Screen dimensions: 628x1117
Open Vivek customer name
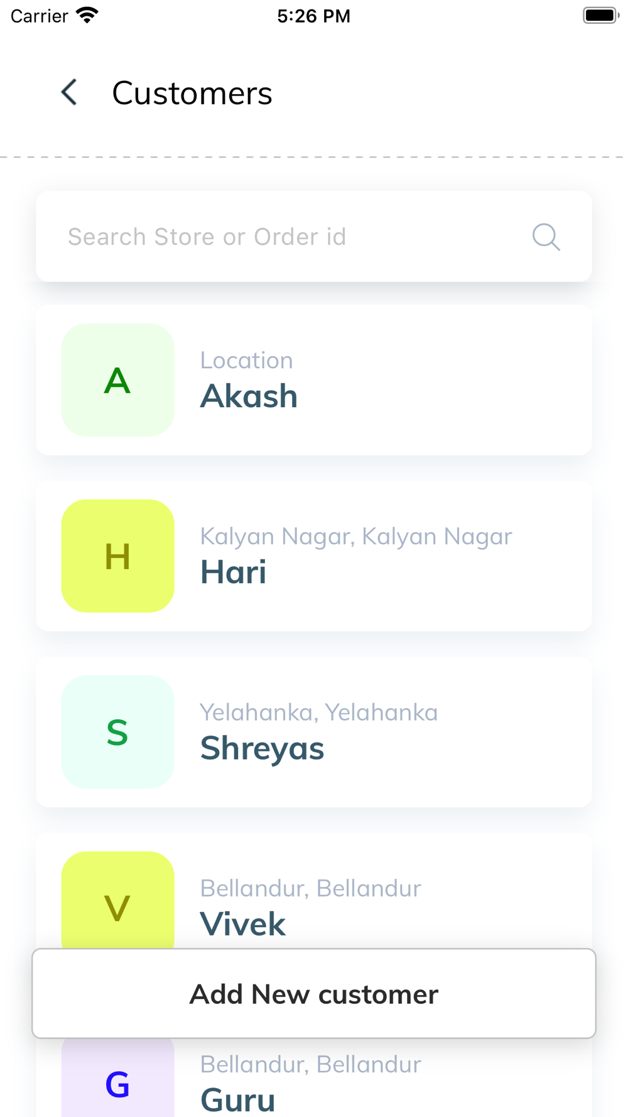click(242, 924)
